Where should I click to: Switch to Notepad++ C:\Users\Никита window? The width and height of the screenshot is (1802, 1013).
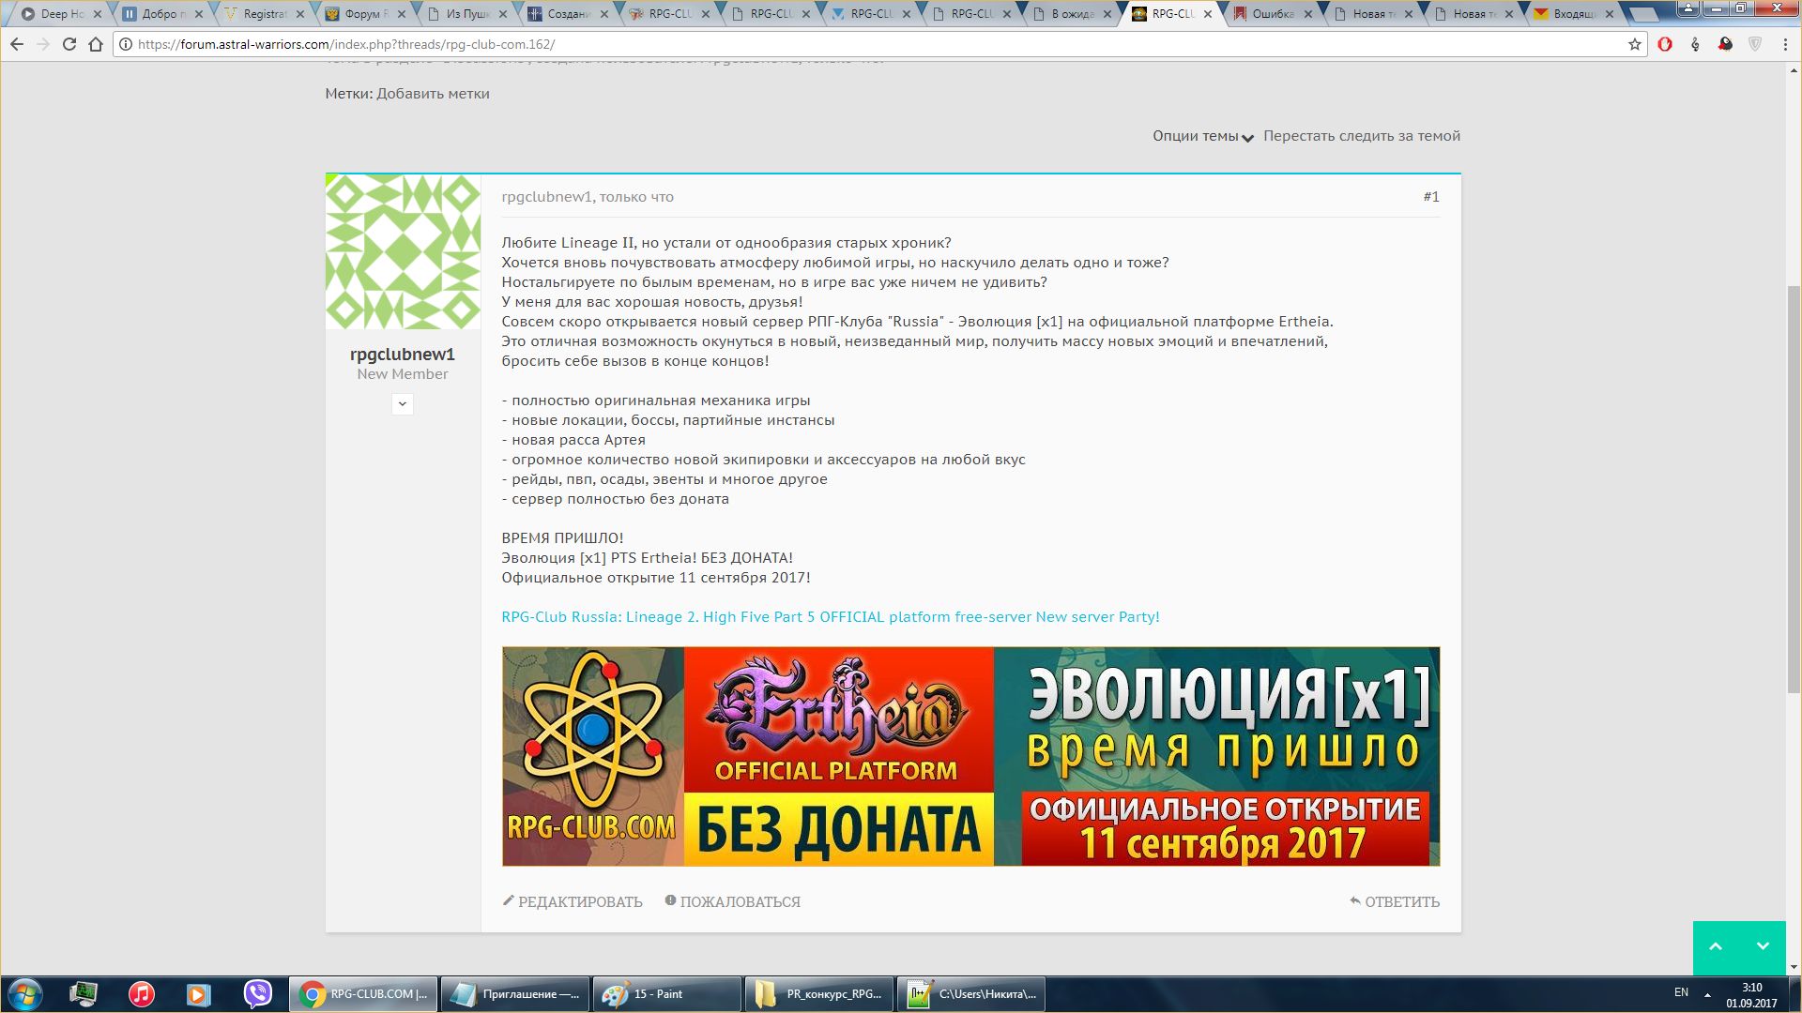coord(970,994)
